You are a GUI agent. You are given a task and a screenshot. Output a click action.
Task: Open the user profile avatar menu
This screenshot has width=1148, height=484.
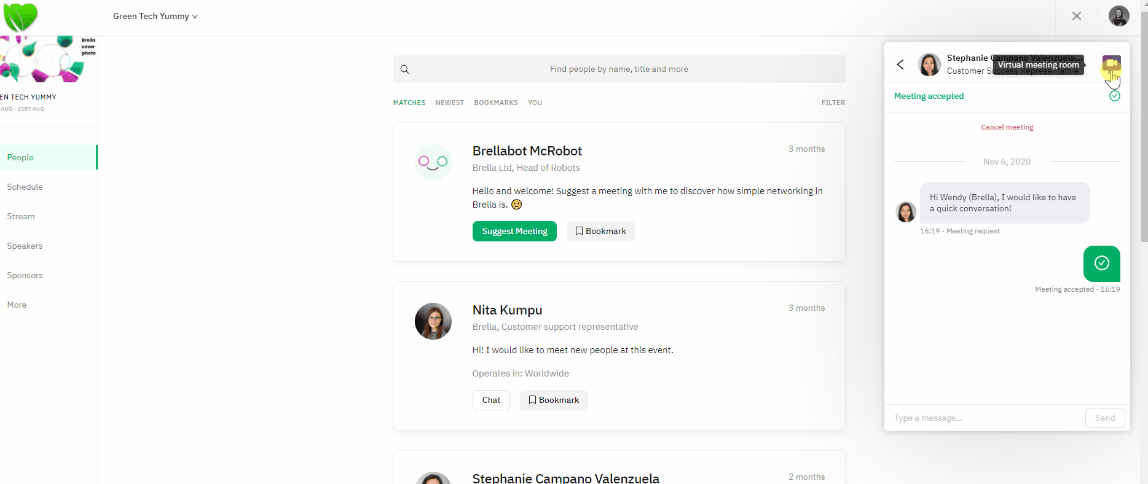(x=1119, y=16)
